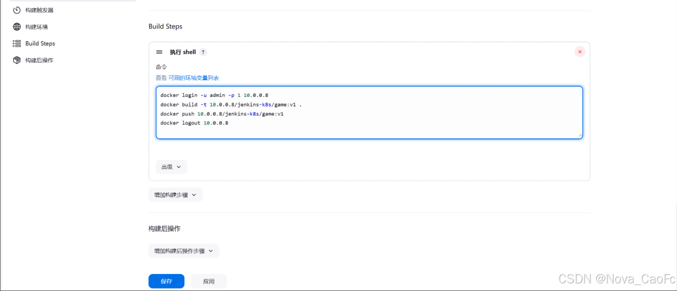677x291 pixels.
Task: Click the 构建触发器 clock icon in sidebar
Action: (17, 10)
